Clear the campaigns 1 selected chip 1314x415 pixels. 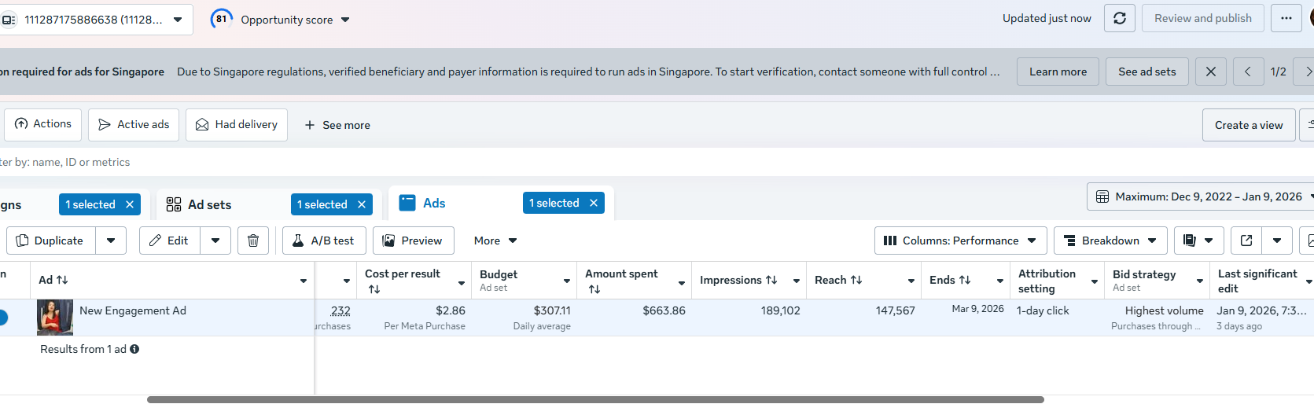130,204
